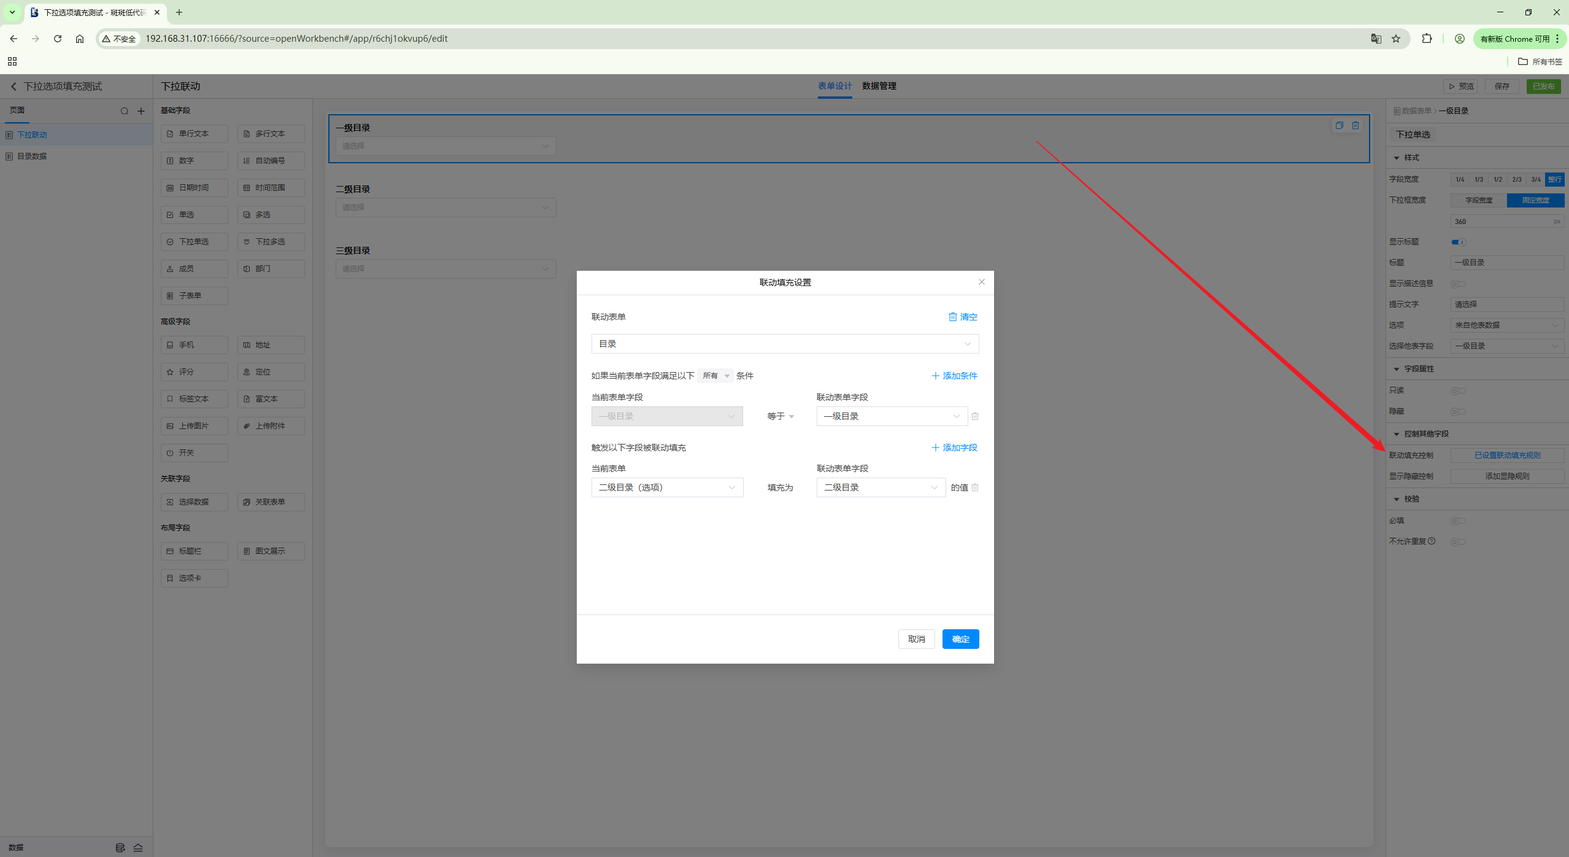Click the Chrome translate page icon
The width and height of the screenshot is (1569, 857).
coord(1376,39)
